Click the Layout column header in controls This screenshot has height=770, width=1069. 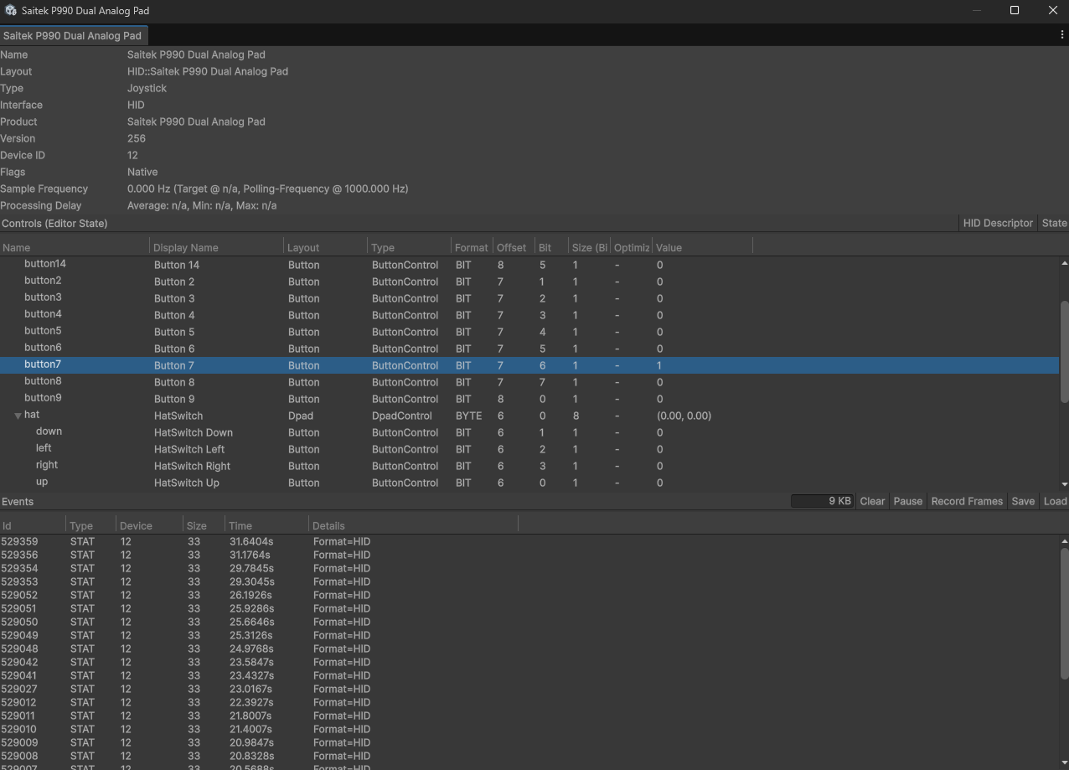325,247
